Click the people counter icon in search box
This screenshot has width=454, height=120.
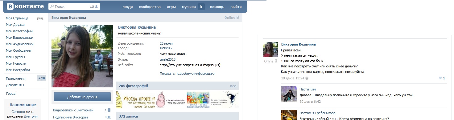[x=96, y=6]
